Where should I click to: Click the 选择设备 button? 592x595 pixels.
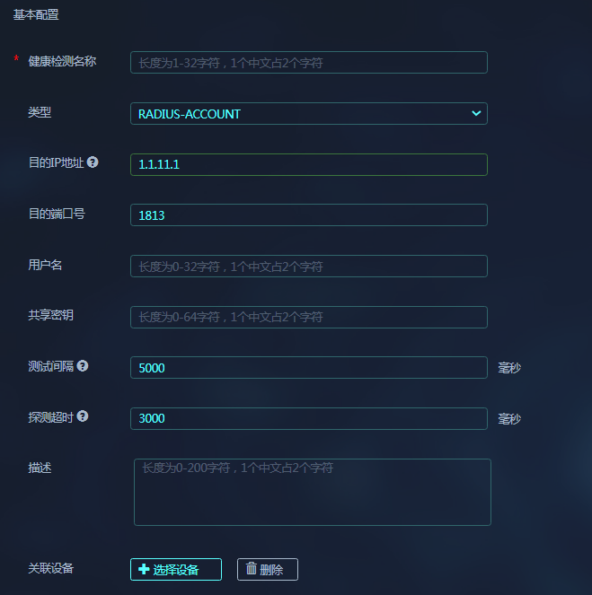pos(176,569)
